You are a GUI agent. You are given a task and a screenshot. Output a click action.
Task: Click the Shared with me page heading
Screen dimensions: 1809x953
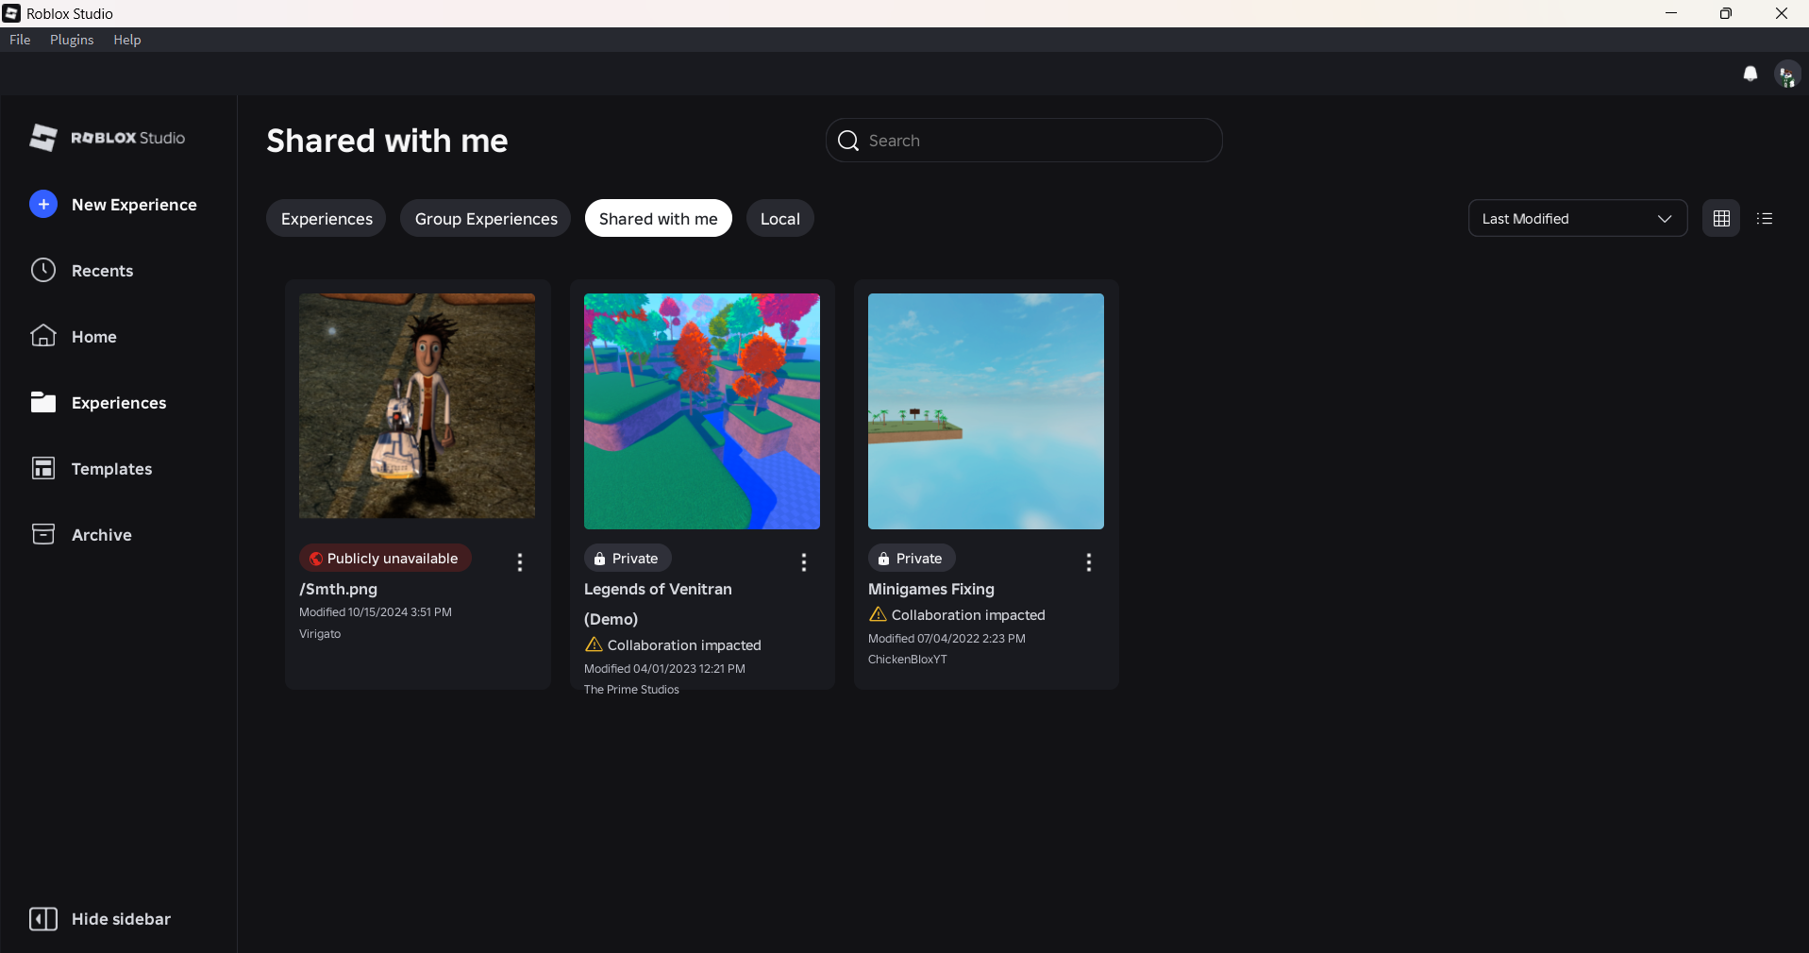[x=387, y=141]
